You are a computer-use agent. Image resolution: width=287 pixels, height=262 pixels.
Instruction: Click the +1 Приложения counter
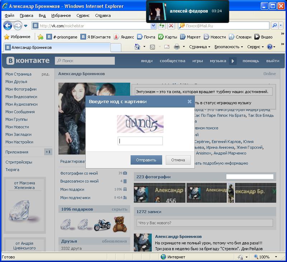click(48, 152)
